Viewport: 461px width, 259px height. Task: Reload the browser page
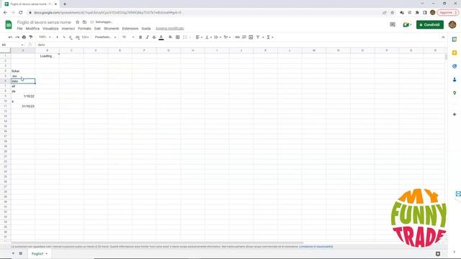click(21, 13)
